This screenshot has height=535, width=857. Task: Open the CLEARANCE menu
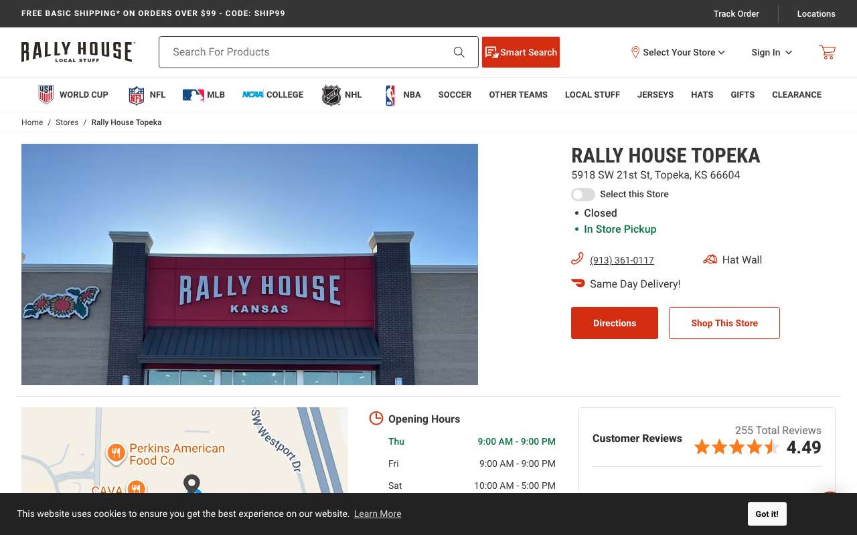click(797, 95)
